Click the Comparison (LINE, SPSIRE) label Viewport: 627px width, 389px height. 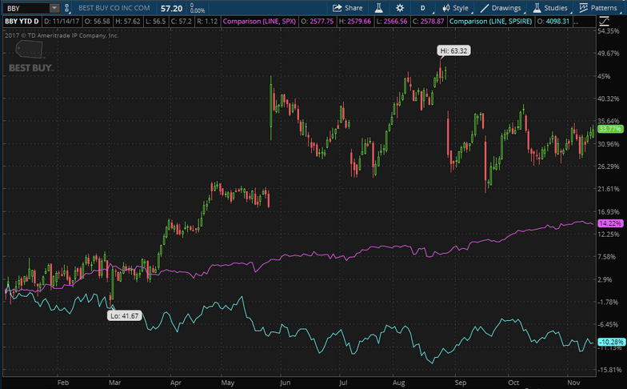pos(491,21)
